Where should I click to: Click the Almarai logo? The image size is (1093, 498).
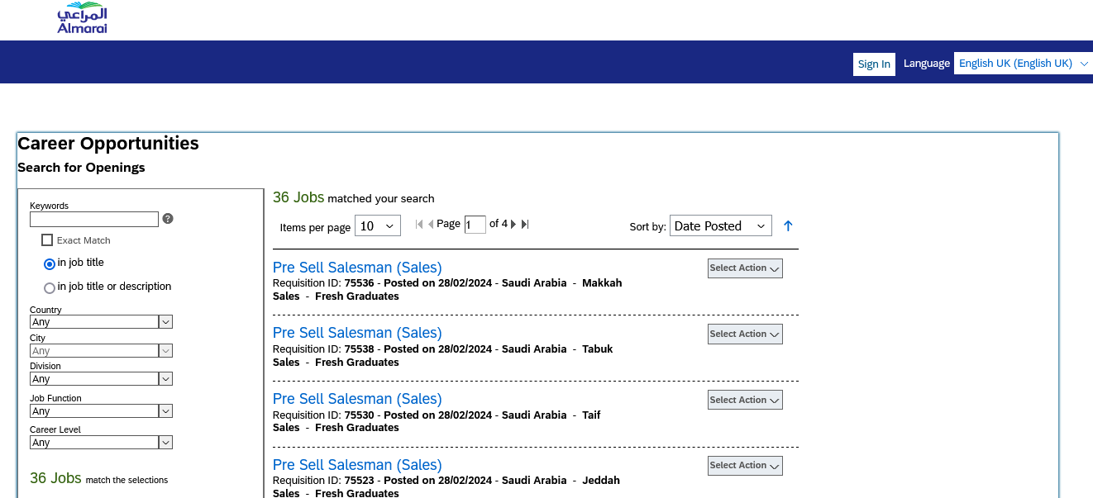[82, 19]
